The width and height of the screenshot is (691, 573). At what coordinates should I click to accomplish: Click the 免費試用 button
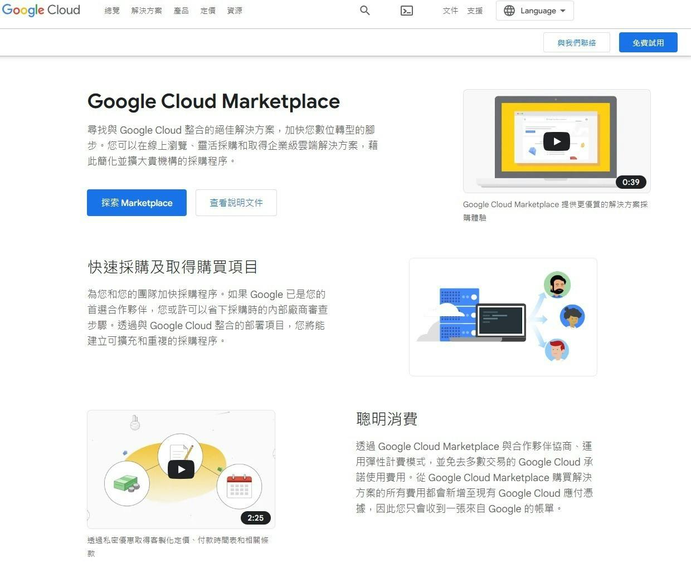(x=648, y=42)
